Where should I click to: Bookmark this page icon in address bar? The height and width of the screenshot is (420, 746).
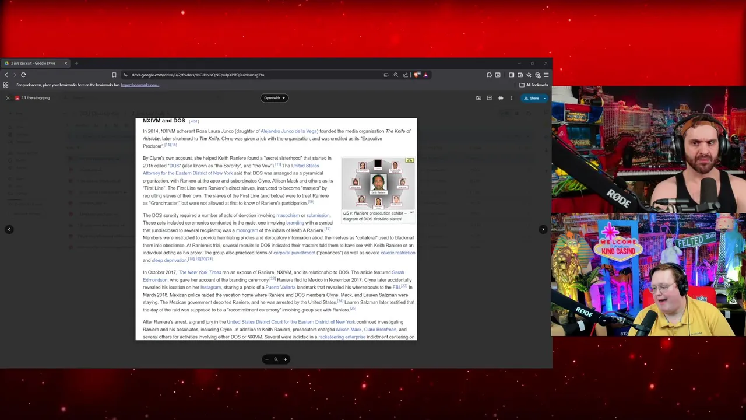coord(114,75)
